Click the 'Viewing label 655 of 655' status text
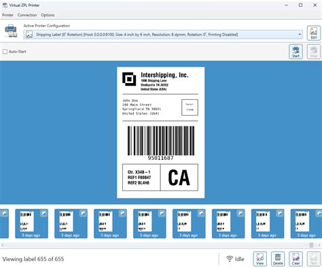 [33, 259]
